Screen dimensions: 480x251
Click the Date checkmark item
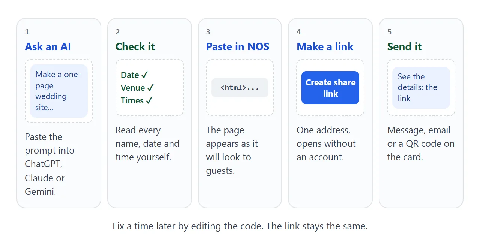coord(134,75)
